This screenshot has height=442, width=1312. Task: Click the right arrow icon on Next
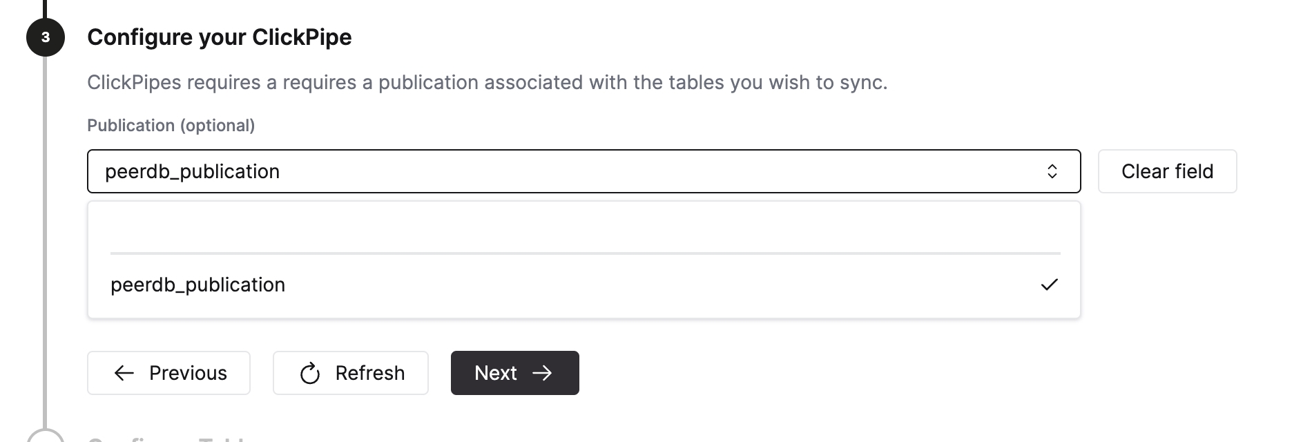(543, 373)
